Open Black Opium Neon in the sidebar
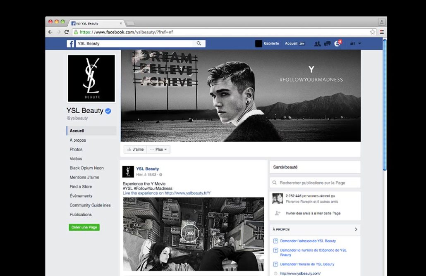 87,168
